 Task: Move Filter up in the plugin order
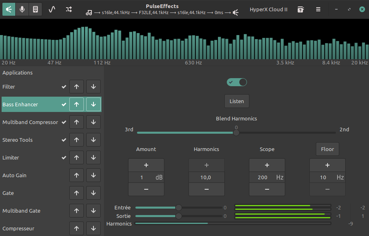click(x=77, y=87)
